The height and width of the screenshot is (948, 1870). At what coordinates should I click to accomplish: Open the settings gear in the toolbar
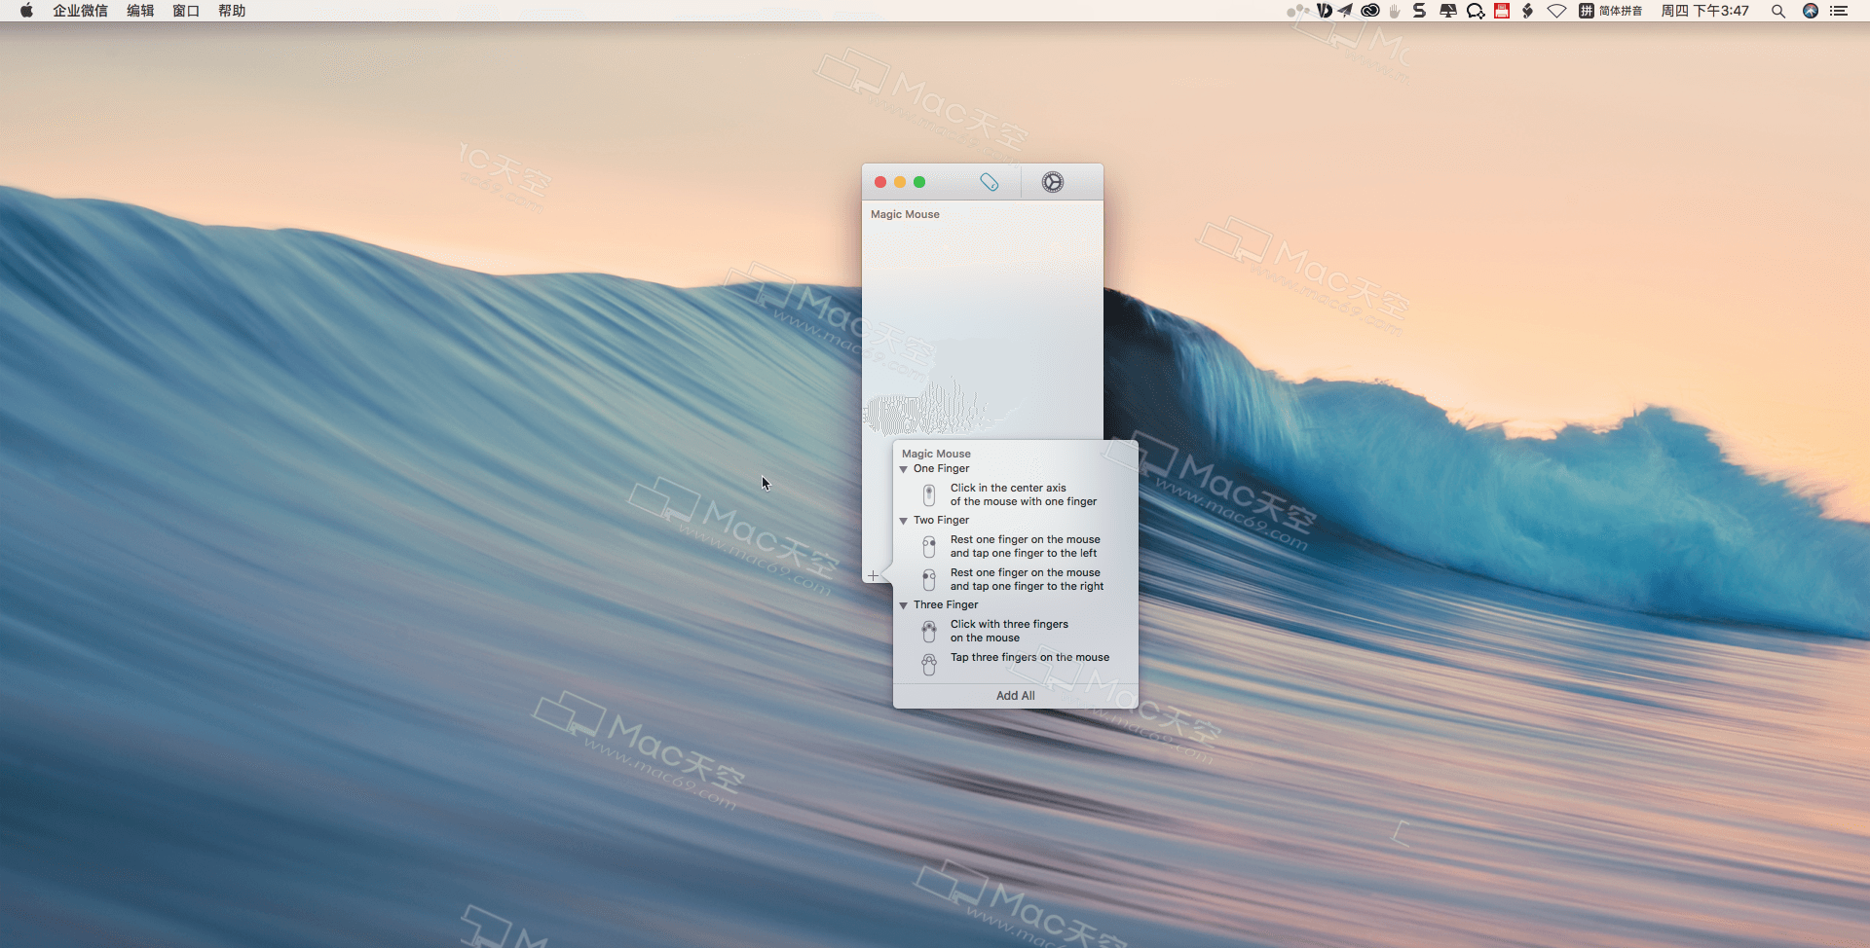point(1053,182)
